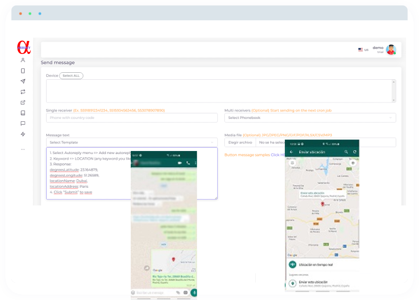Click the chat bubble sidebar icon
Image resolution: width=419 pixels, height=300 pixels.
[23, 124]
